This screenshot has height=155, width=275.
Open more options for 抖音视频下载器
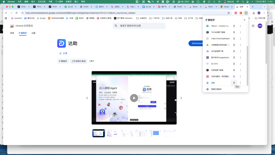tap(240, 70)
